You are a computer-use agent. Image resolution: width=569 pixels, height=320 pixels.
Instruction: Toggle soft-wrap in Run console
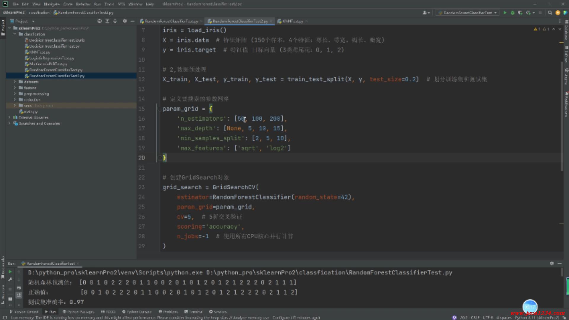click(x=19, y=287)
